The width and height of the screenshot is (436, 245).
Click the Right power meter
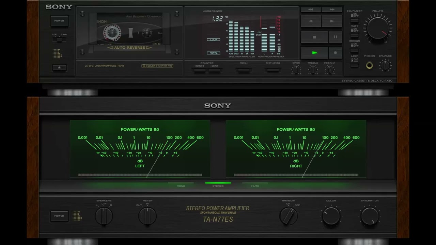click(296, 149)
